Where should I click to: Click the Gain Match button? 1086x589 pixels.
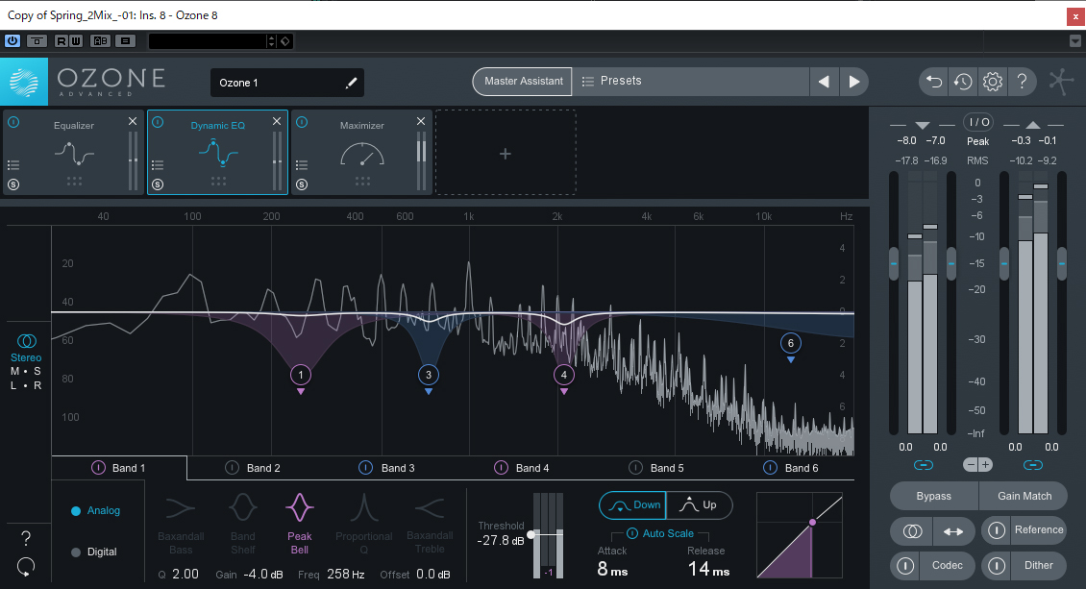1024,496
